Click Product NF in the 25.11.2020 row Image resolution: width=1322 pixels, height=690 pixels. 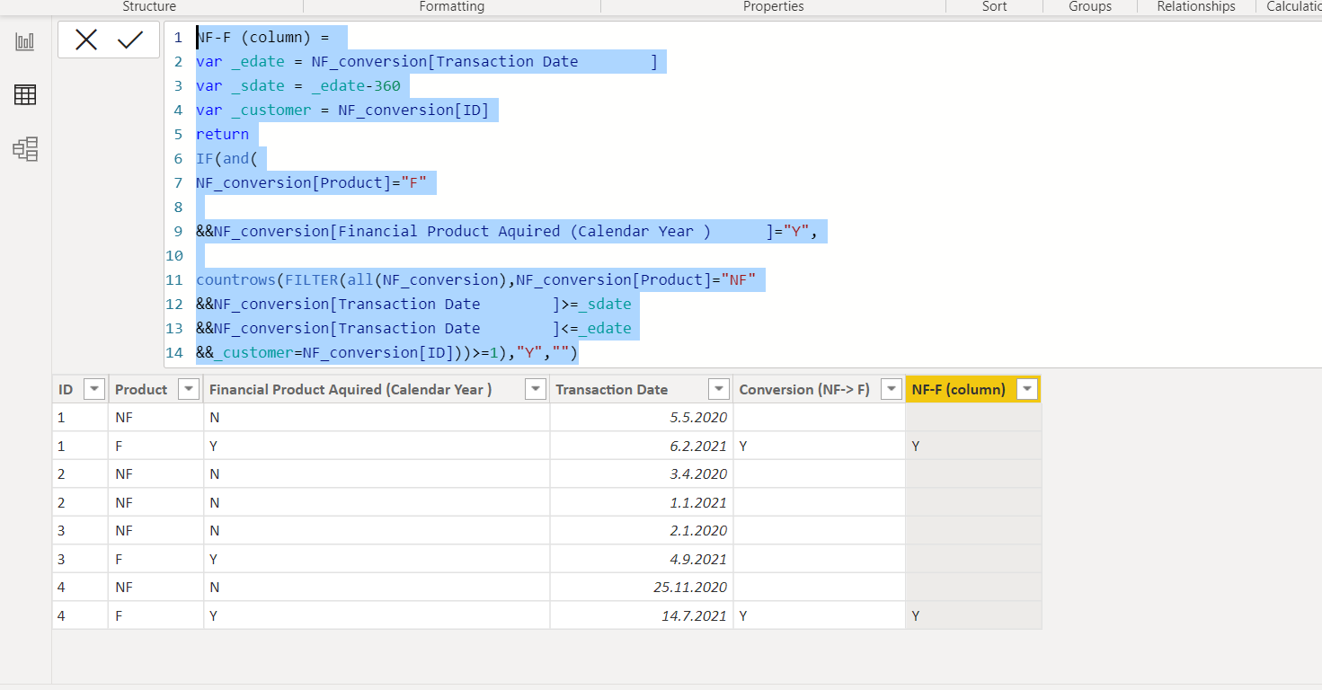tap(155, 587)
